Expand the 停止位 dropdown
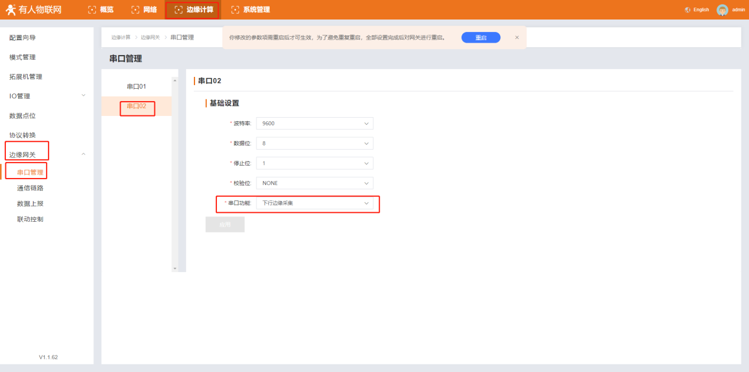This screenshot has width=749, height=372. click(314, 163)
